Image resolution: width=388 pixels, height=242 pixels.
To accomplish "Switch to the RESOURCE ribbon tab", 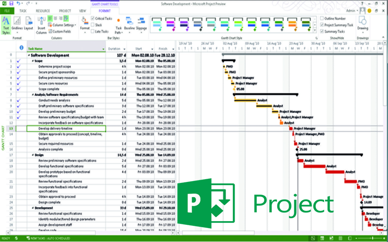I will click(x=42, y=11).
